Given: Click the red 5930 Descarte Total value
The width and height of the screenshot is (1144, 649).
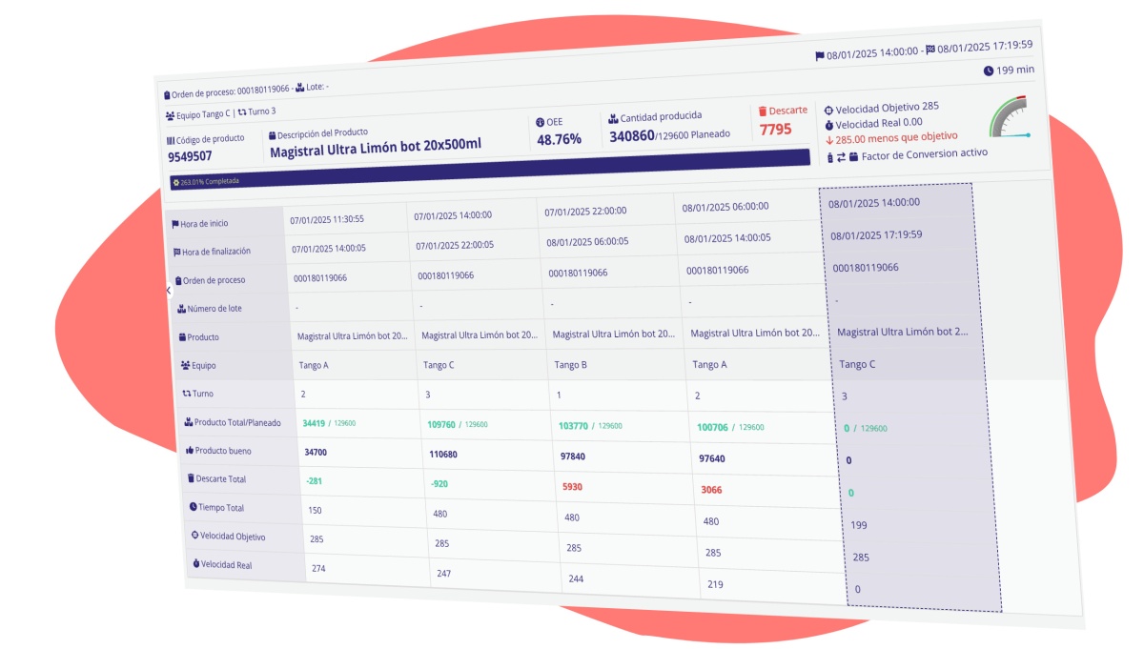Looking at the screenshot, I should click(x=574, y=485).
